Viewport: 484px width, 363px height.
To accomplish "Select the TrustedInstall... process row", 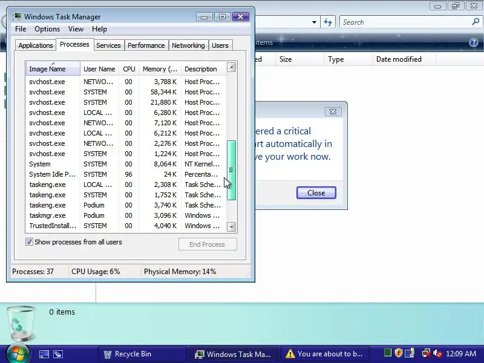I will point(126,226).
